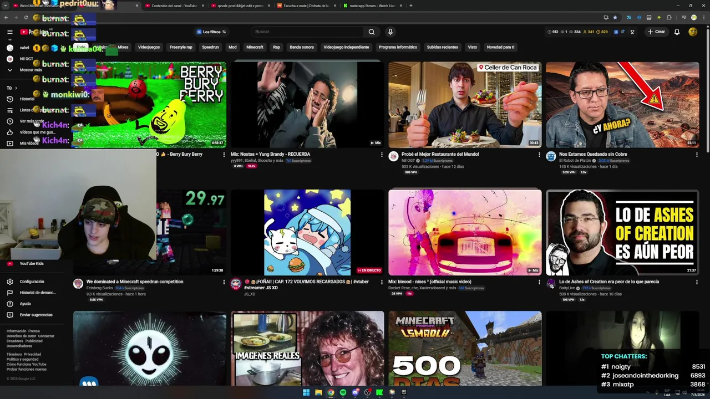Select the Minecraft filter chip
Viewport: 710px width, 399px height.
(x=255, y=47)
